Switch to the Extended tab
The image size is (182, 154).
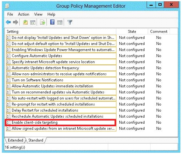pyautogui.click(x=16, y=140)
